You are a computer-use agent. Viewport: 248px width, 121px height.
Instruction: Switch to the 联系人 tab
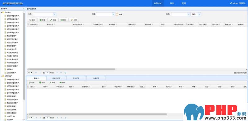point(36,78)
